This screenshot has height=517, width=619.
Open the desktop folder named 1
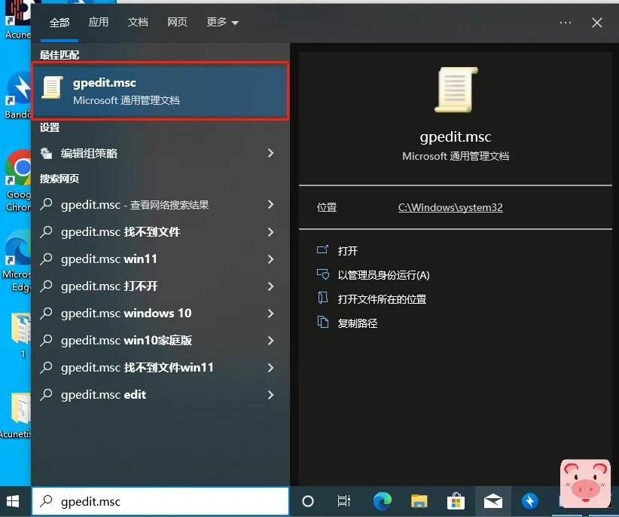(x=21, y=335)
